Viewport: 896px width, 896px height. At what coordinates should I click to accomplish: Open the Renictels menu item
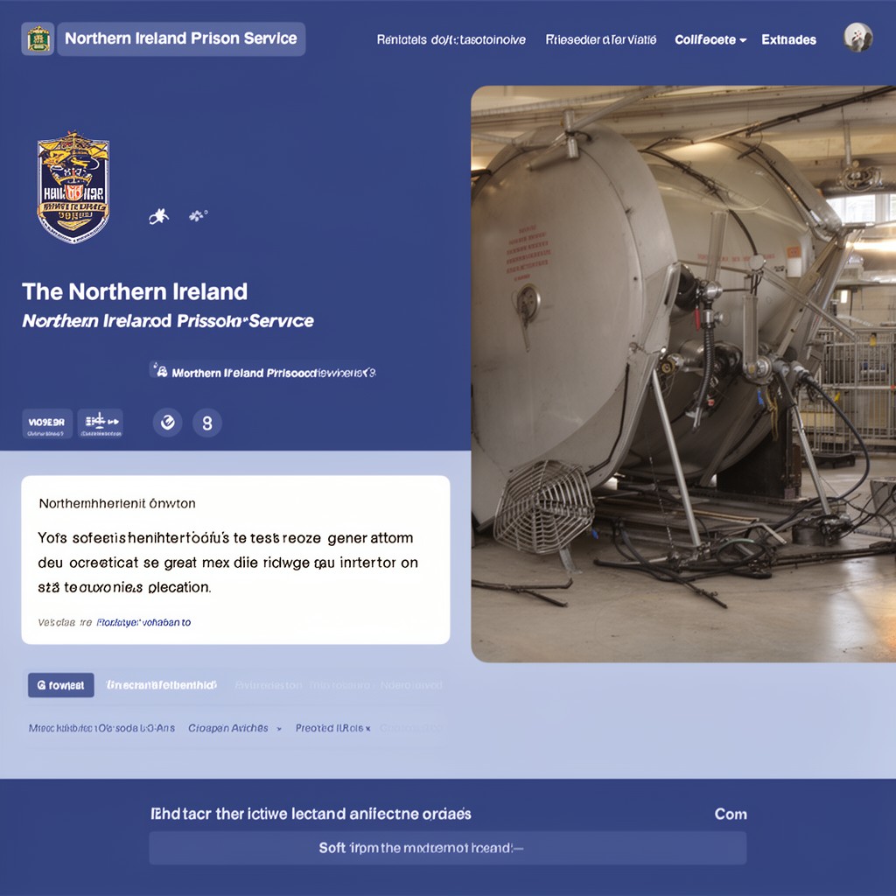[451, 40]
